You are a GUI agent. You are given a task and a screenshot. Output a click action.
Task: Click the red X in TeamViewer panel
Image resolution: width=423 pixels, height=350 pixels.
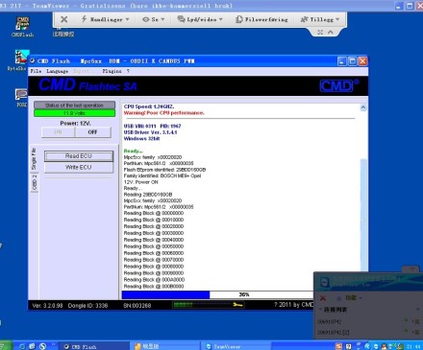pyautogui.click(x=323, y=298)
